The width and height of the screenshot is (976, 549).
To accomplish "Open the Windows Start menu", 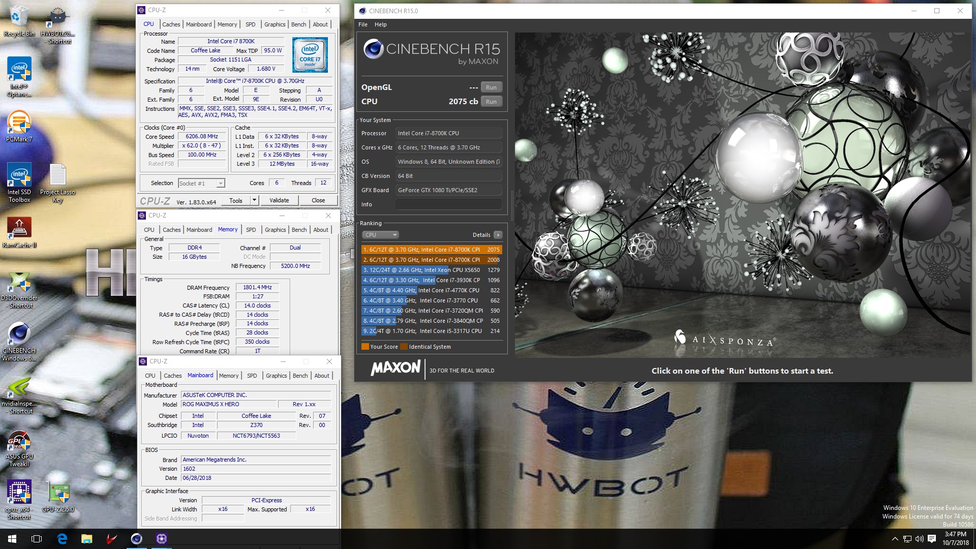I will tap(12, 539).
